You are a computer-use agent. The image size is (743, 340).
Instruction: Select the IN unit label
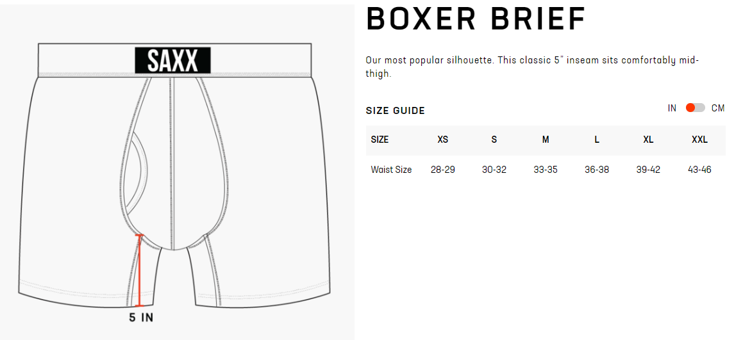(x=672, y=108)
